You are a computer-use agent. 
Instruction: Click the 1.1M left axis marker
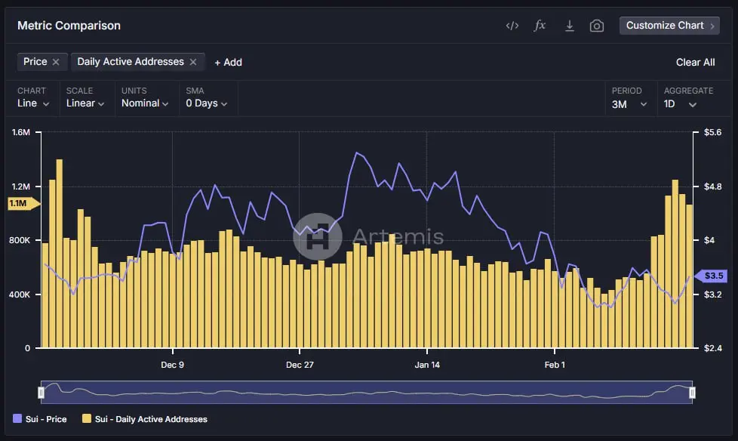click(x=23, y=204)
